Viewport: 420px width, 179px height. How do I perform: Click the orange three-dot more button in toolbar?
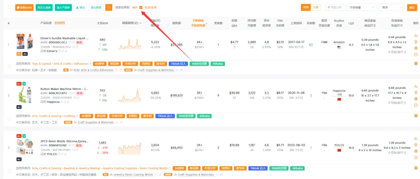[108, 7]
